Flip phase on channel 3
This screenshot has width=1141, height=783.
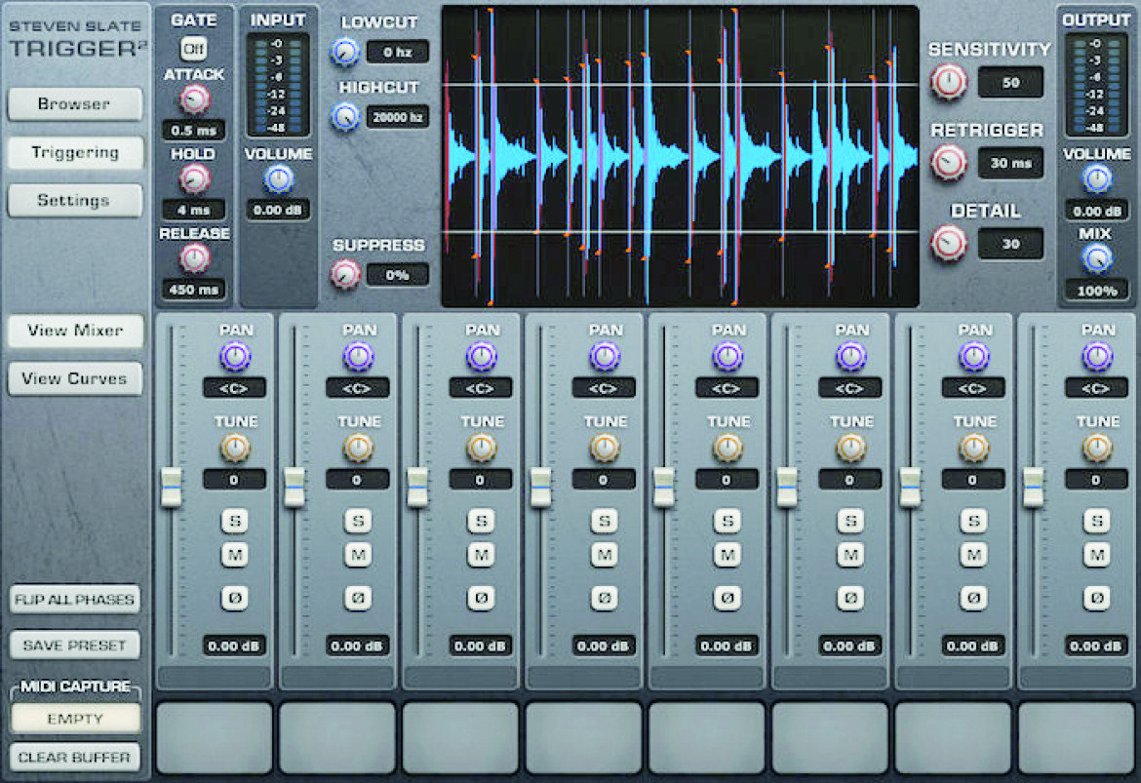pos(481,598)
